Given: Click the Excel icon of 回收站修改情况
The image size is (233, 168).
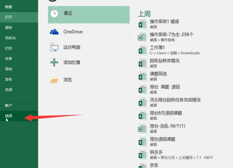Looking at the screenshot, I should point(143,63).
